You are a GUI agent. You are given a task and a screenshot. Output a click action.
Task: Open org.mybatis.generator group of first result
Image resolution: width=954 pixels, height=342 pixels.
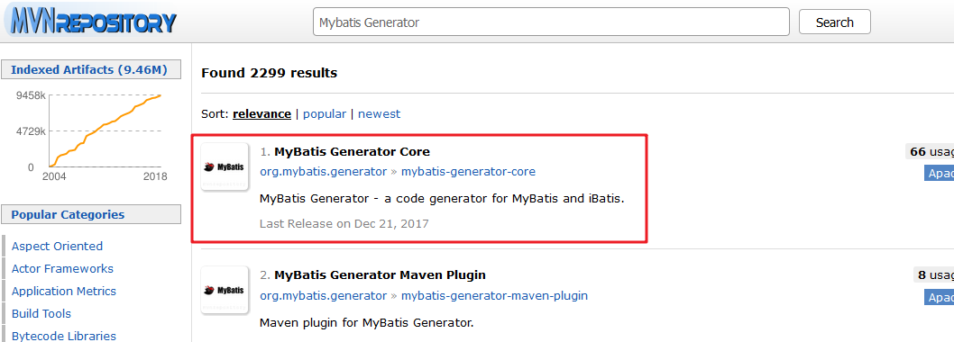tap(323, 171)
